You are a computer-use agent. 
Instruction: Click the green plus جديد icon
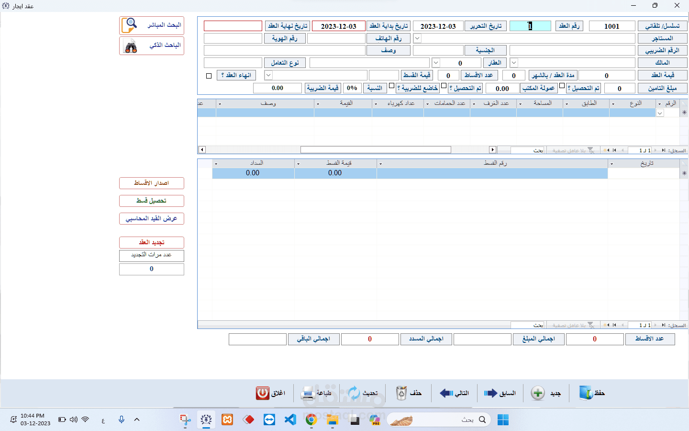pos(538,393)
